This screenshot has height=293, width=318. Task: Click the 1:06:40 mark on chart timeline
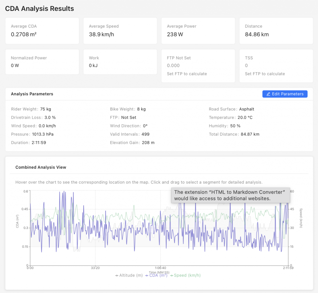[x=160, y=268]
